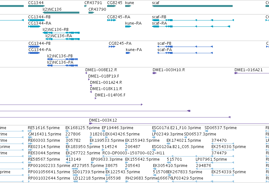Image resolution: width=269 pixels, height=183 pixels.
Task: Open transcript l(2)NC136-RB
Action: pos(61,33)
